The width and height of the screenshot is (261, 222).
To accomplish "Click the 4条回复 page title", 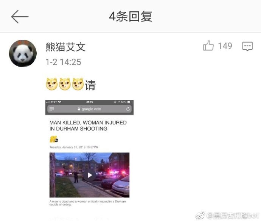I will [130, 17].
